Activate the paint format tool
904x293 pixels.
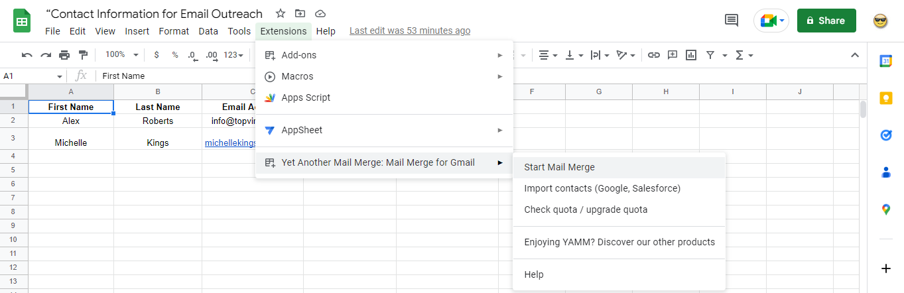click(83, 55)
